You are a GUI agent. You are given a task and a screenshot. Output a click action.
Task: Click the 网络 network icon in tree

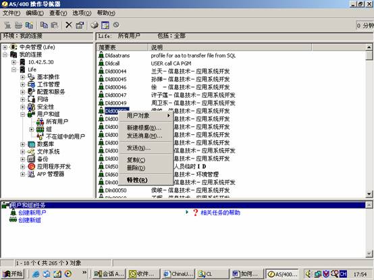pyautogui.click(x=31, y=99)
